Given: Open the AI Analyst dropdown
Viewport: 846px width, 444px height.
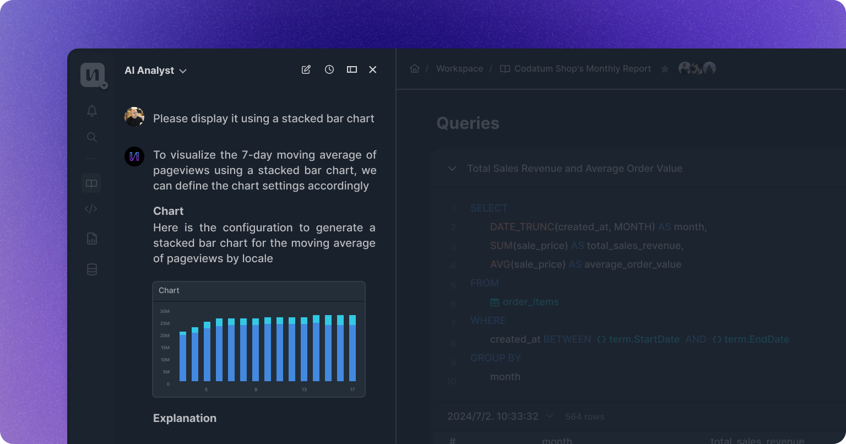Looking at the screenshot, I should point(156,71).
